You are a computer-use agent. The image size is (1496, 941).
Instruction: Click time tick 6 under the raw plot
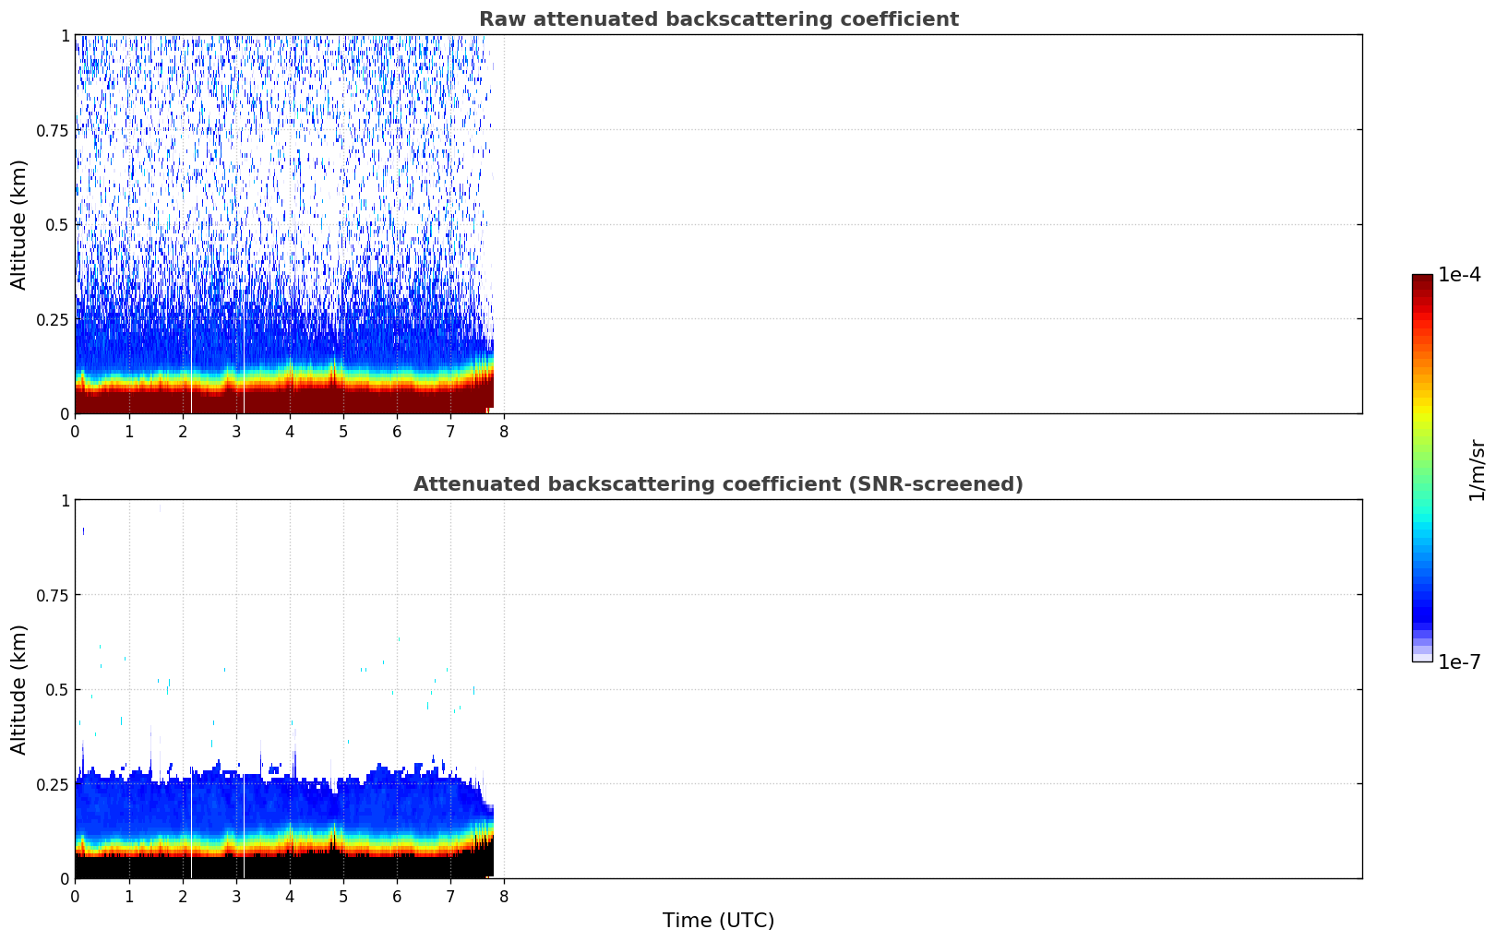[x=397, y=431]
